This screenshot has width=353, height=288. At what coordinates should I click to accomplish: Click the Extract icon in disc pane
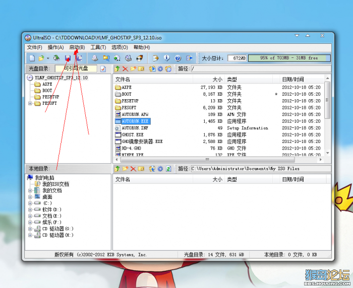[152, 69]
